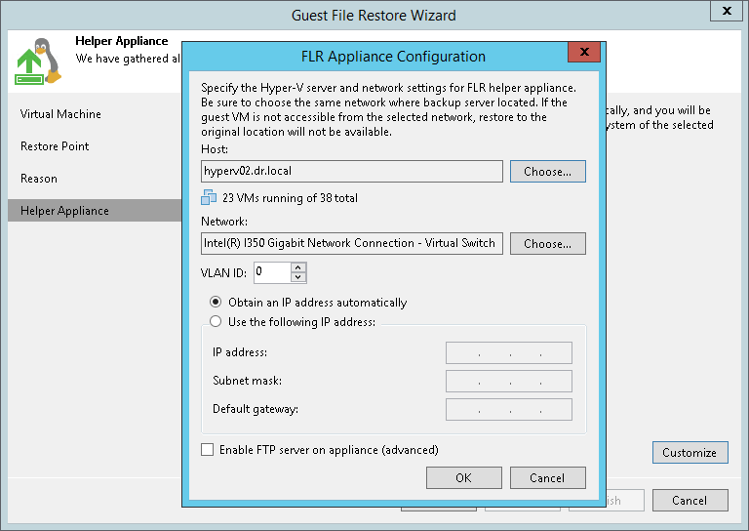Click the Linux penguin wizard icon
The width and height of the screenshot is (749, 531).
point(39,61)
